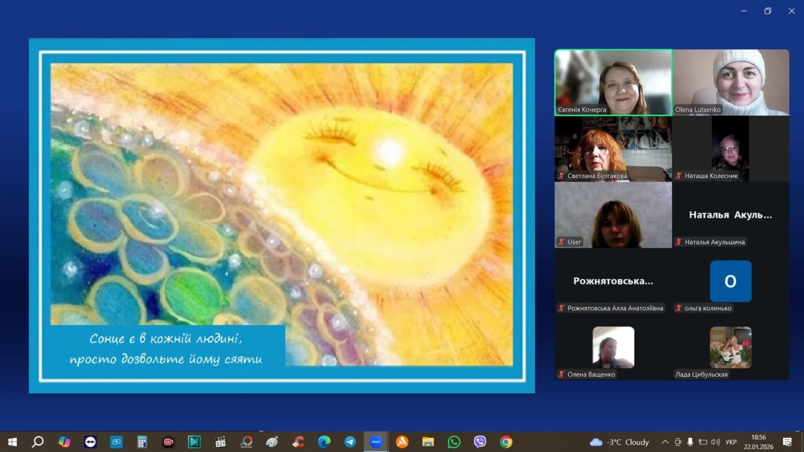804x452 pixels.
Task: Open the notification center panel
Action: [x=787, y=442]
